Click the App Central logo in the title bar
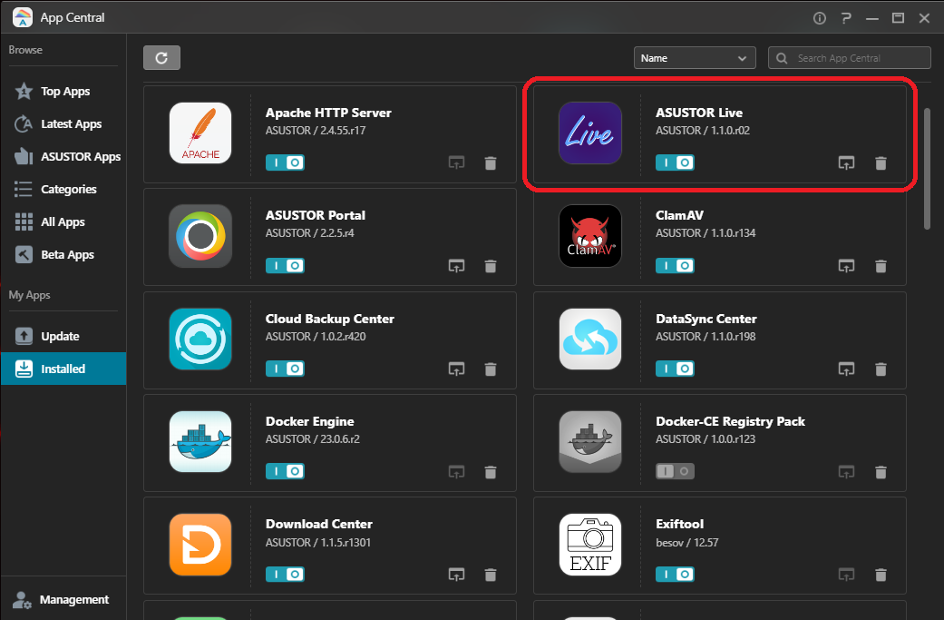 coord(23,17)
